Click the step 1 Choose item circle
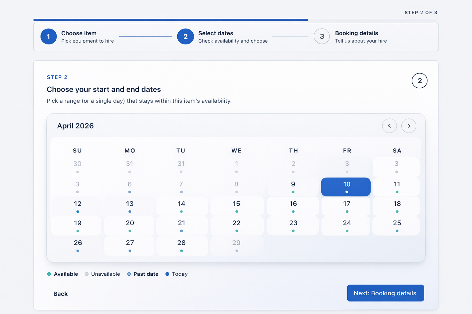Viewport: 472px width, 314px height. click(48, 36)
